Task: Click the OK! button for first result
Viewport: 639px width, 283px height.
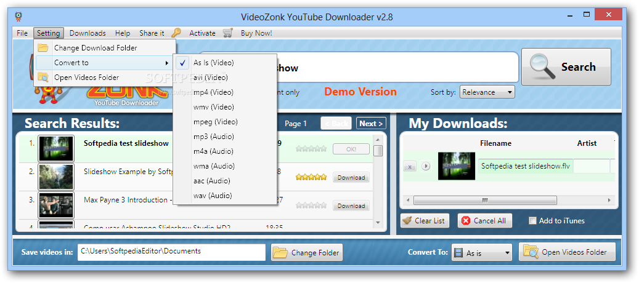Action: [351, 149]
